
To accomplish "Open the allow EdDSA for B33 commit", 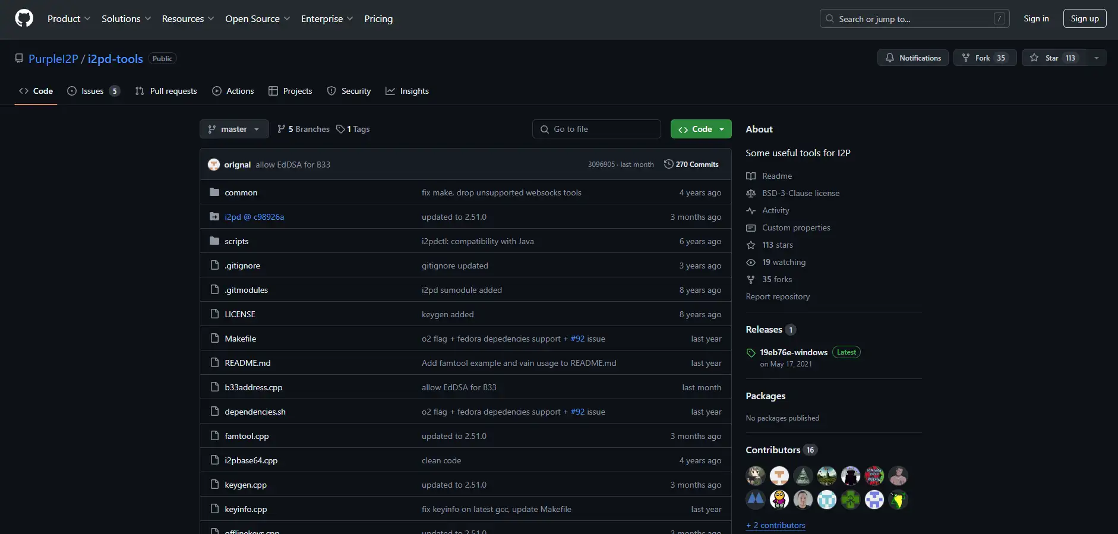I will point(293,165).
